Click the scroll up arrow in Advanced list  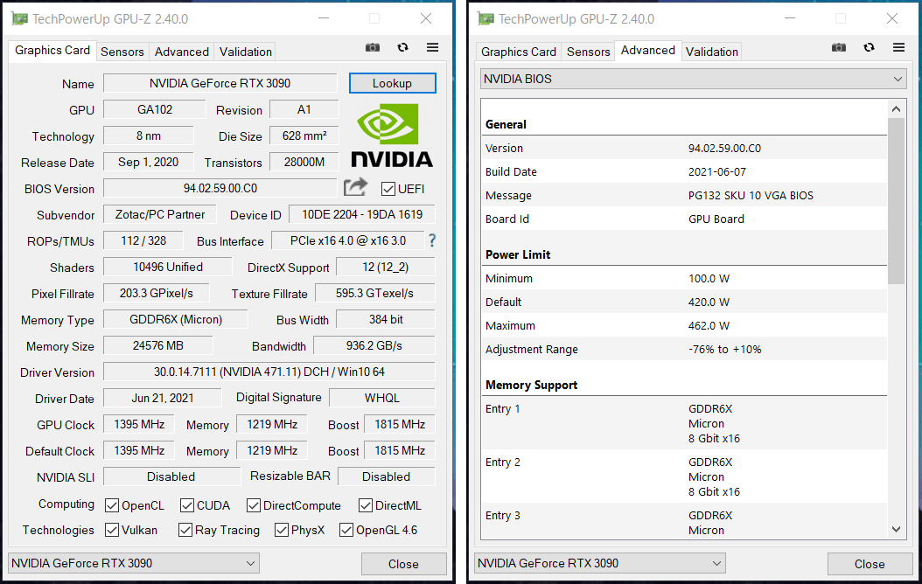(896, 108)
